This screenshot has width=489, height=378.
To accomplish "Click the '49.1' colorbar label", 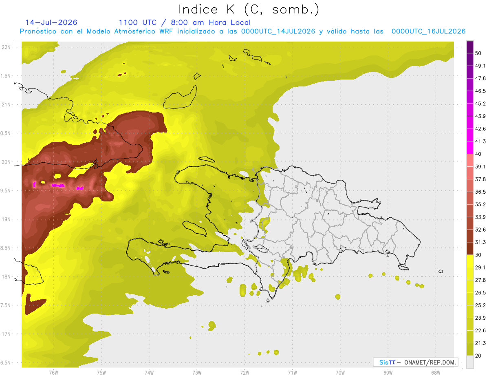I will (480, 66).
